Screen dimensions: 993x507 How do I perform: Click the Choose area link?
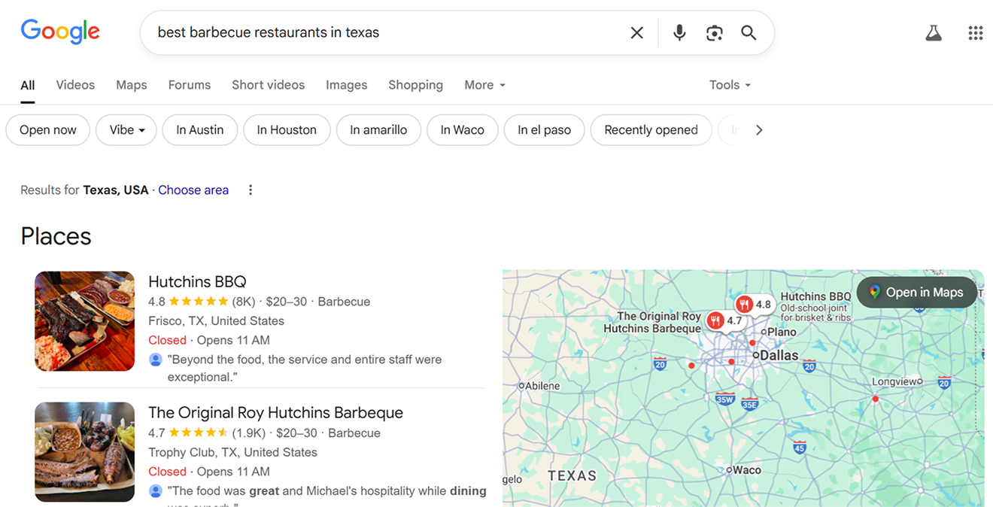tap(193, 190)
